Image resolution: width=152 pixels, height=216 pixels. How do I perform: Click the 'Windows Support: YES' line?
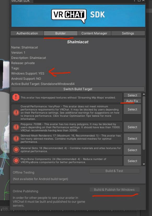(28, 73)
